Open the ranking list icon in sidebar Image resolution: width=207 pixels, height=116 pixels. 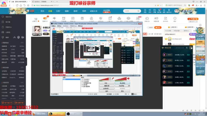tap(3, 22)
